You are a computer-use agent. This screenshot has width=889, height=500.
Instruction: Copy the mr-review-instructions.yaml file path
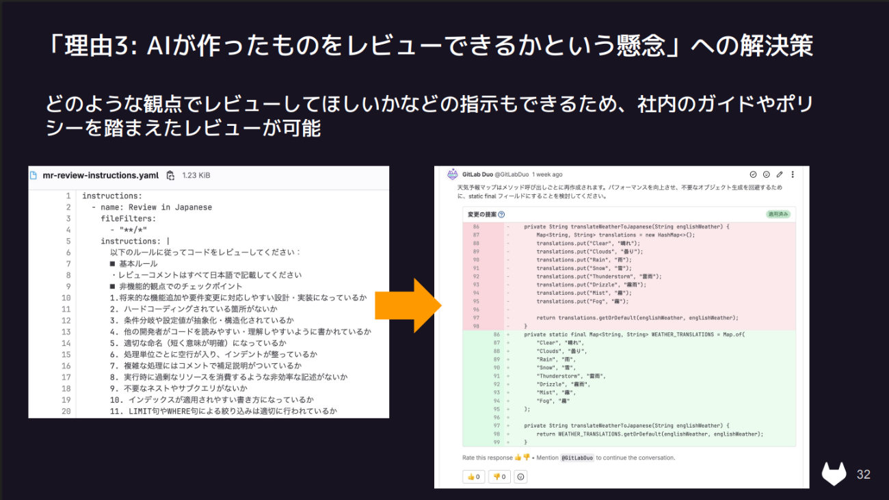[x=170, y=176]
